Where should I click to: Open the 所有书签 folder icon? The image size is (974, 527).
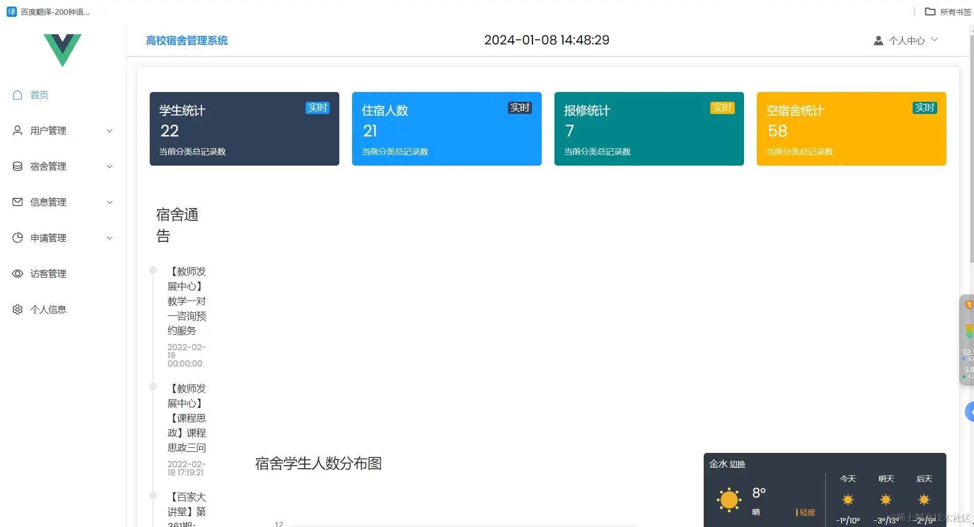(930, 11)
